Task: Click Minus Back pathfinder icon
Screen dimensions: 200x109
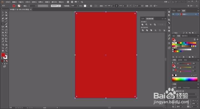Action: pyautogui.click(x=164, y=30)
